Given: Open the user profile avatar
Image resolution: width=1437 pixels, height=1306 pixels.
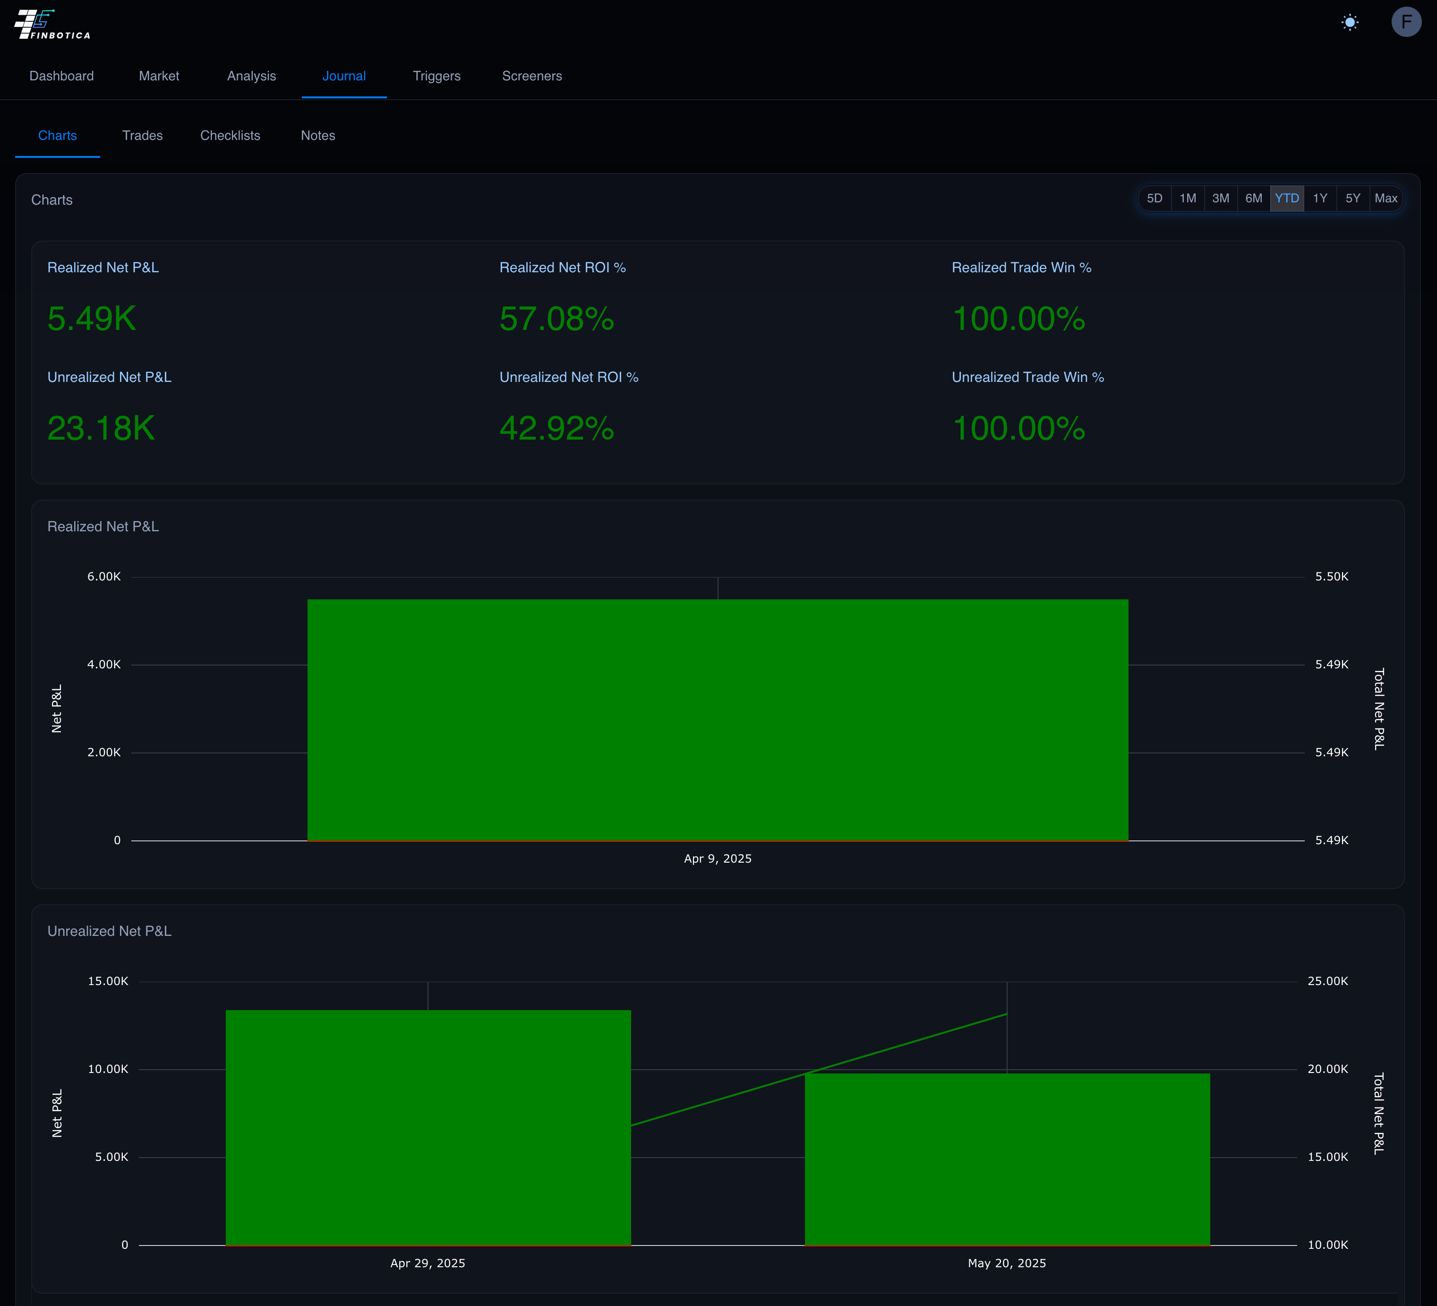Looking at the screenshot, I should tap(1406, 22).
